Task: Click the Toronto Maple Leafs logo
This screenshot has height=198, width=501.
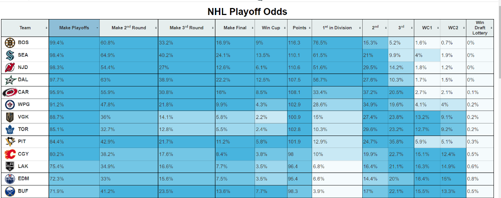Action: point(10,129)
